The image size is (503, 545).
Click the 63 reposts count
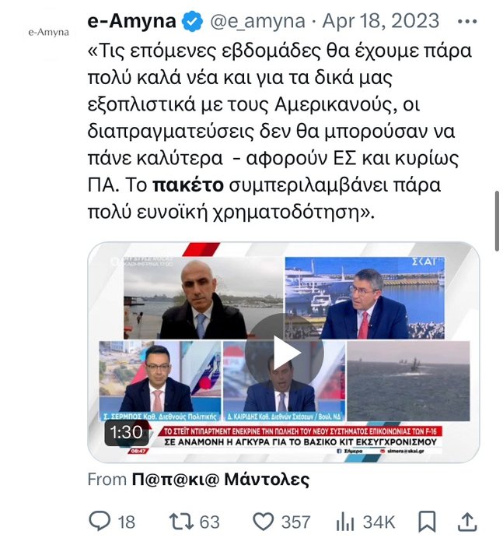point(210,522)
